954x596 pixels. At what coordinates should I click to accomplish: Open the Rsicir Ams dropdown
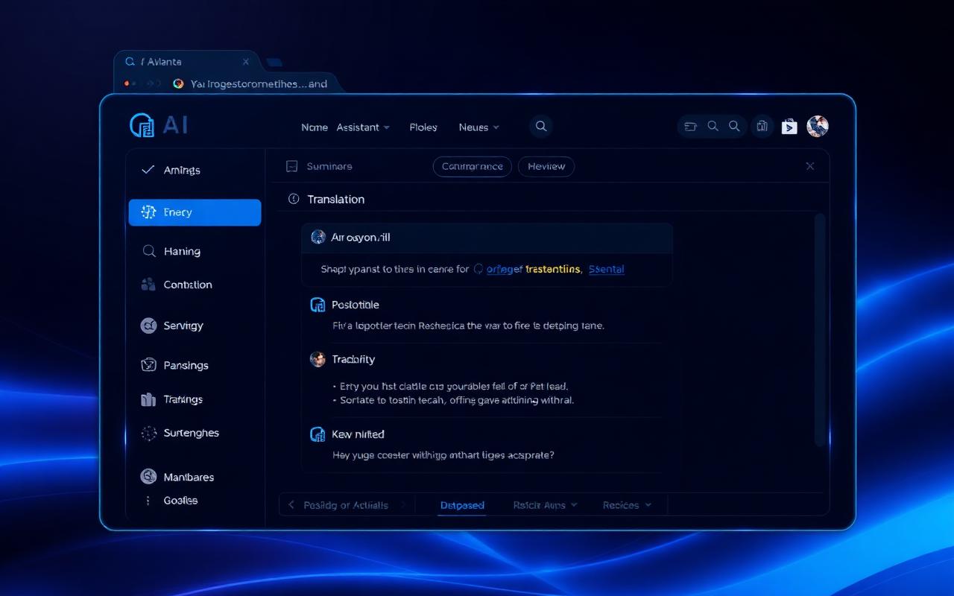click(x=546, y=505)
